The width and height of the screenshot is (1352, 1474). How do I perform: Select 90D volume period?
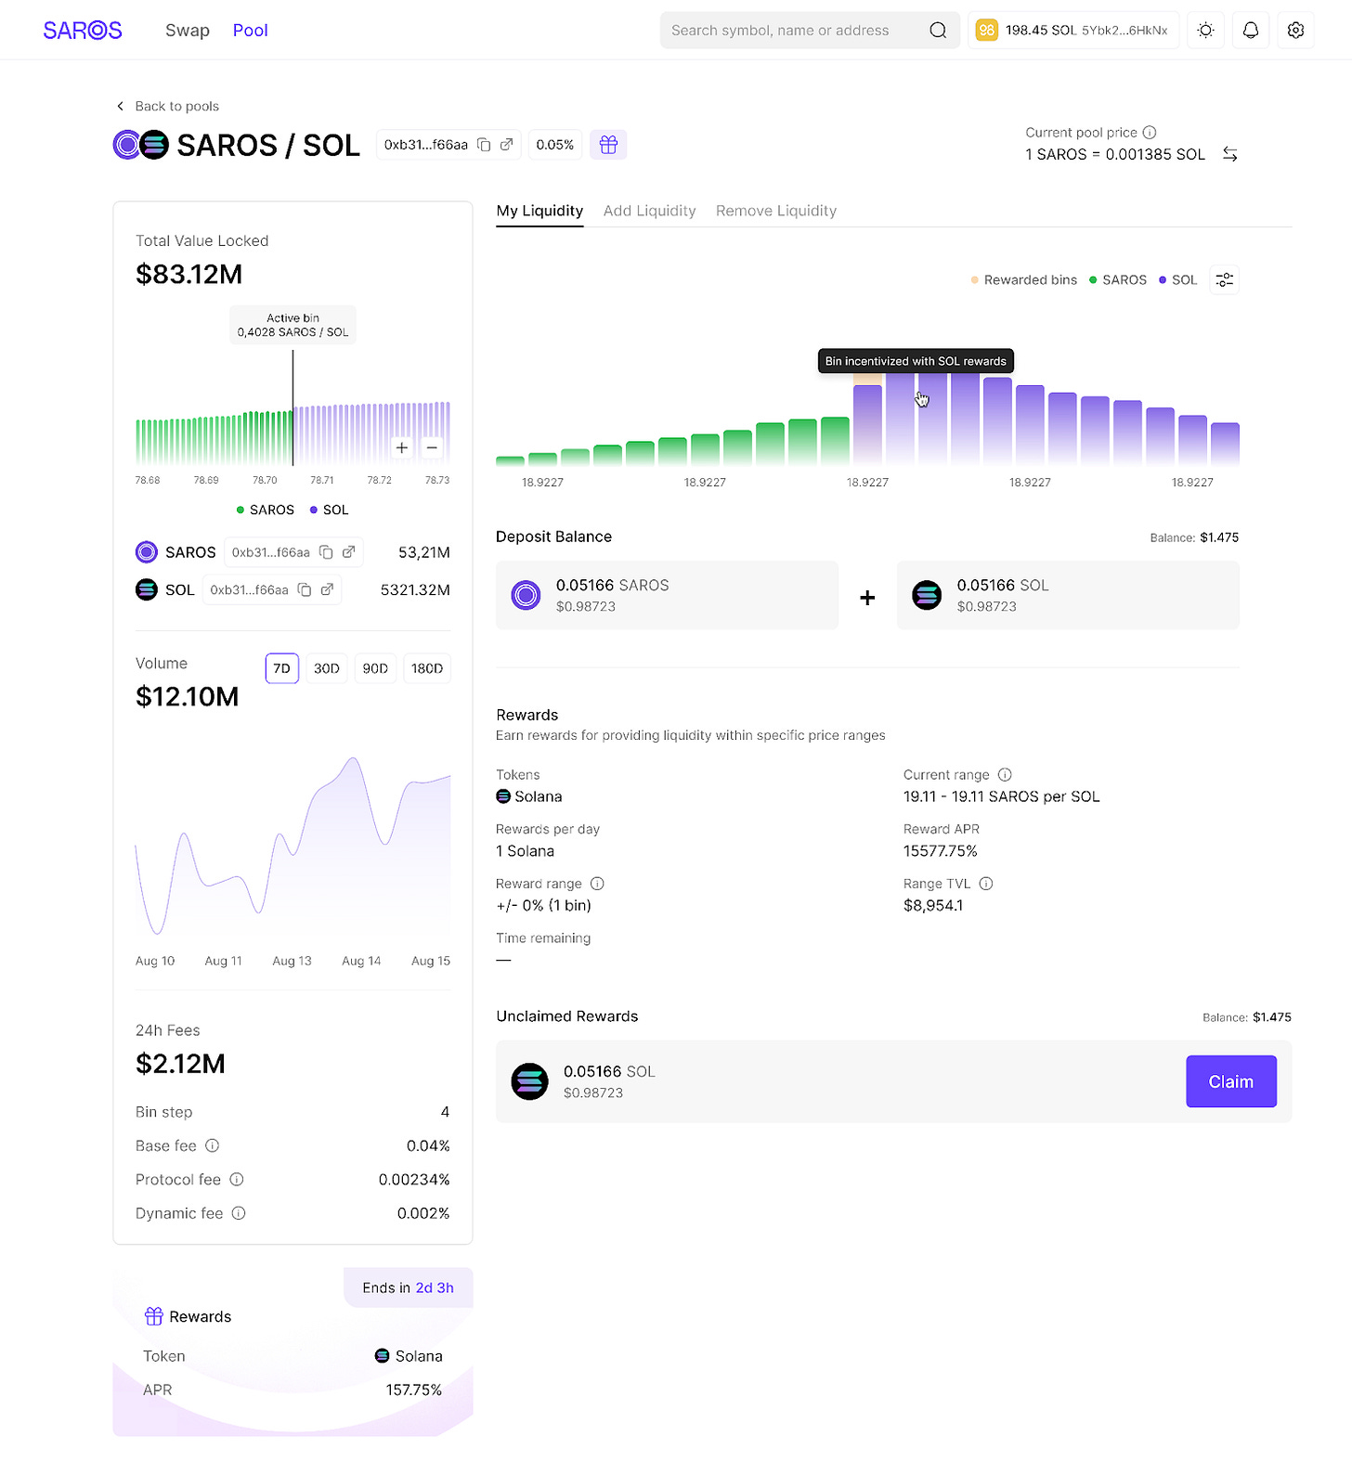pyautogui.click(x=375, y=668)
